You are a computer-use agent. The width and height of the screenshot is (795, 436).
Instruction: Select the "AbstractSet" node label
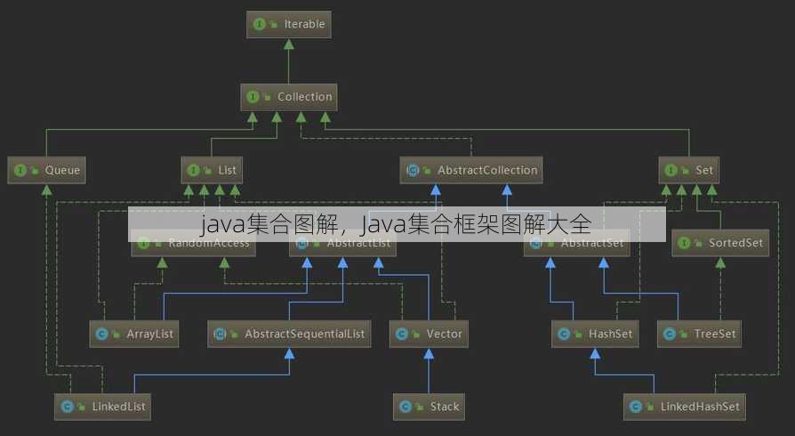point(592,243)
